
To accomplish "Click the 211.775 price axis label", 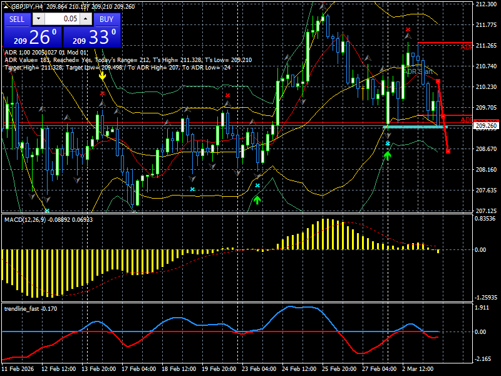I will 486,25.
